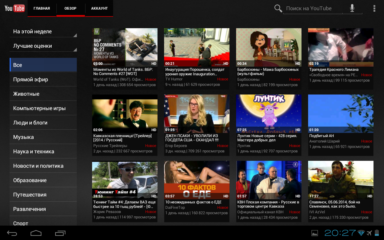Tap title 10 неожиданных фактов о ЕДЕ
This screenshot has width=384, height=240.
pyautogui.click(x=193, y=202)
